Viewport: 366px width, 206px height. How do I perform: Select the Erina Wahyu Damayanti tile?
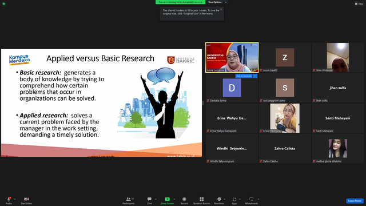pyautogui.click(x=232, y=118)
